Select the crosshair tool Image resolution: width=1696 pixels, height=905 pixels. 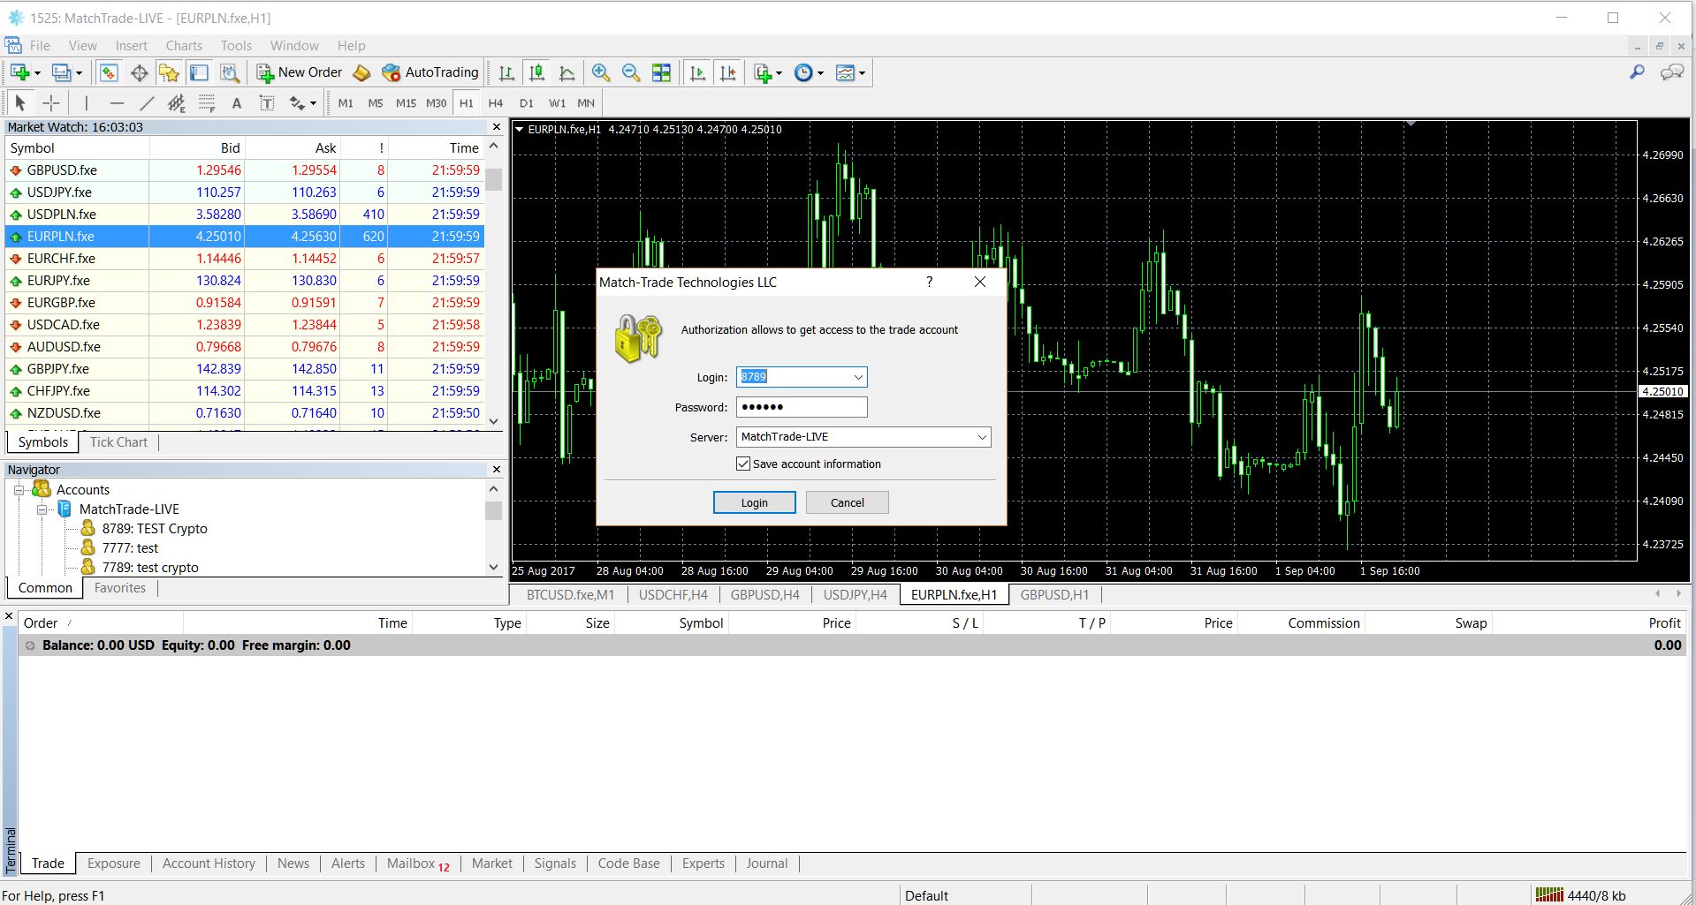click(x=51, y=102)
